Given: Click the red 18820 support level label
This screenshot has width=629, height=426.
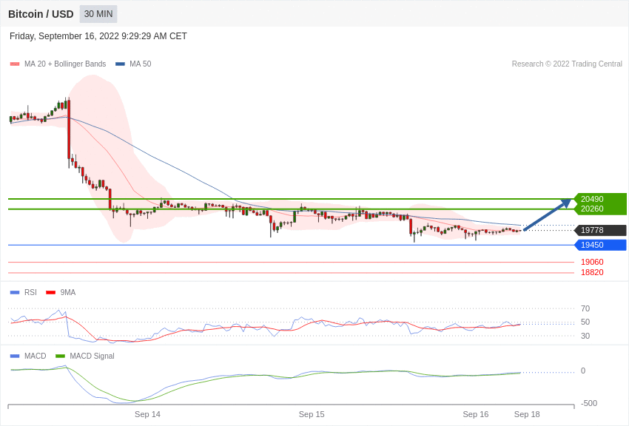Looking at the screenshot, I should [x=592, y=272].
